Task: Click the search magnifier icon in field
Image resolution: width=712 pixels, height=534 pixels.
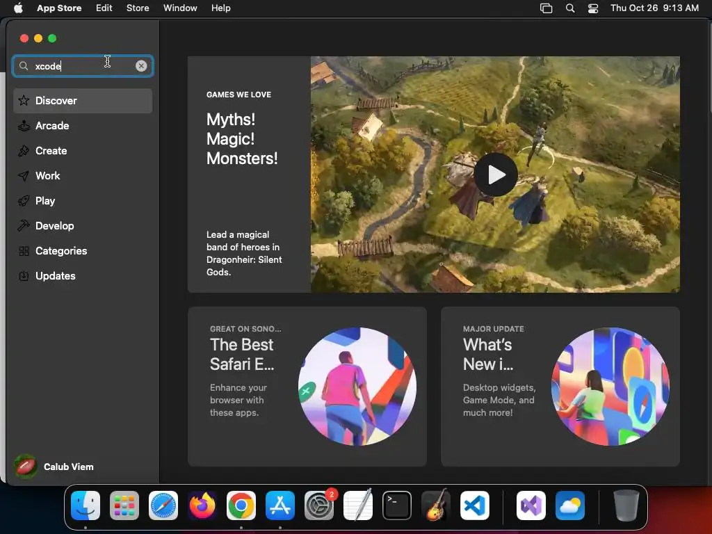Action: 24,66
